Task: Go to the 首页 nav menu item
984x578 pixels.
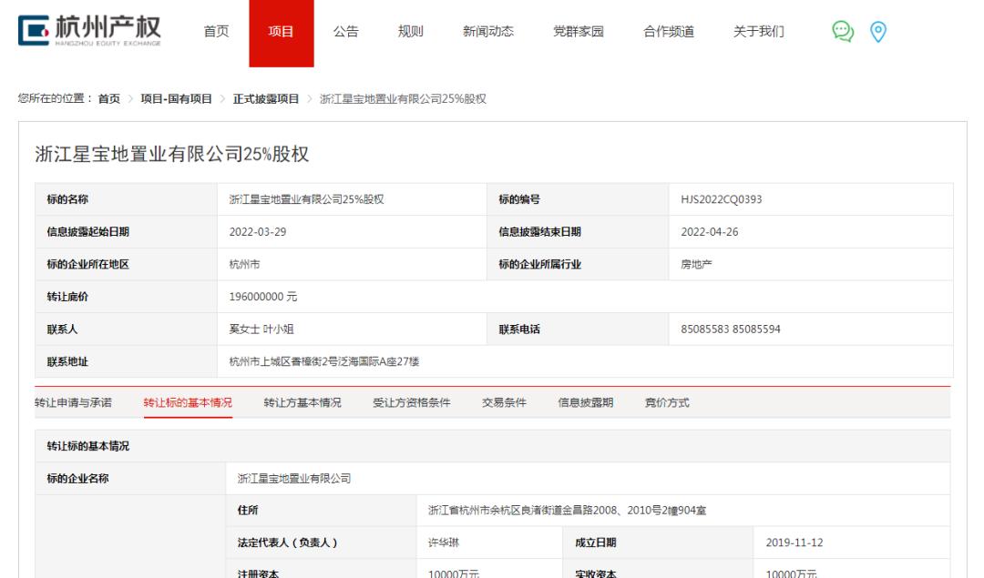Action: (217, 31)
